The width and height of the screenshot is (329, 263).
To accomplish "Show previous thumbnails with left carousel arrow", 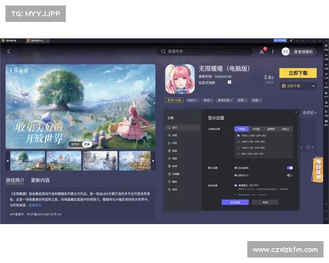I will click(x=8, y=161).
